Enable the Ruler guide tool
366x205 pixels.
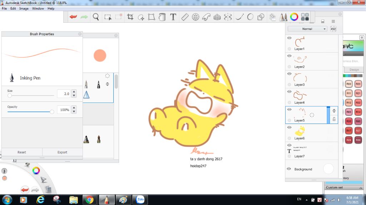click(185, 17)
